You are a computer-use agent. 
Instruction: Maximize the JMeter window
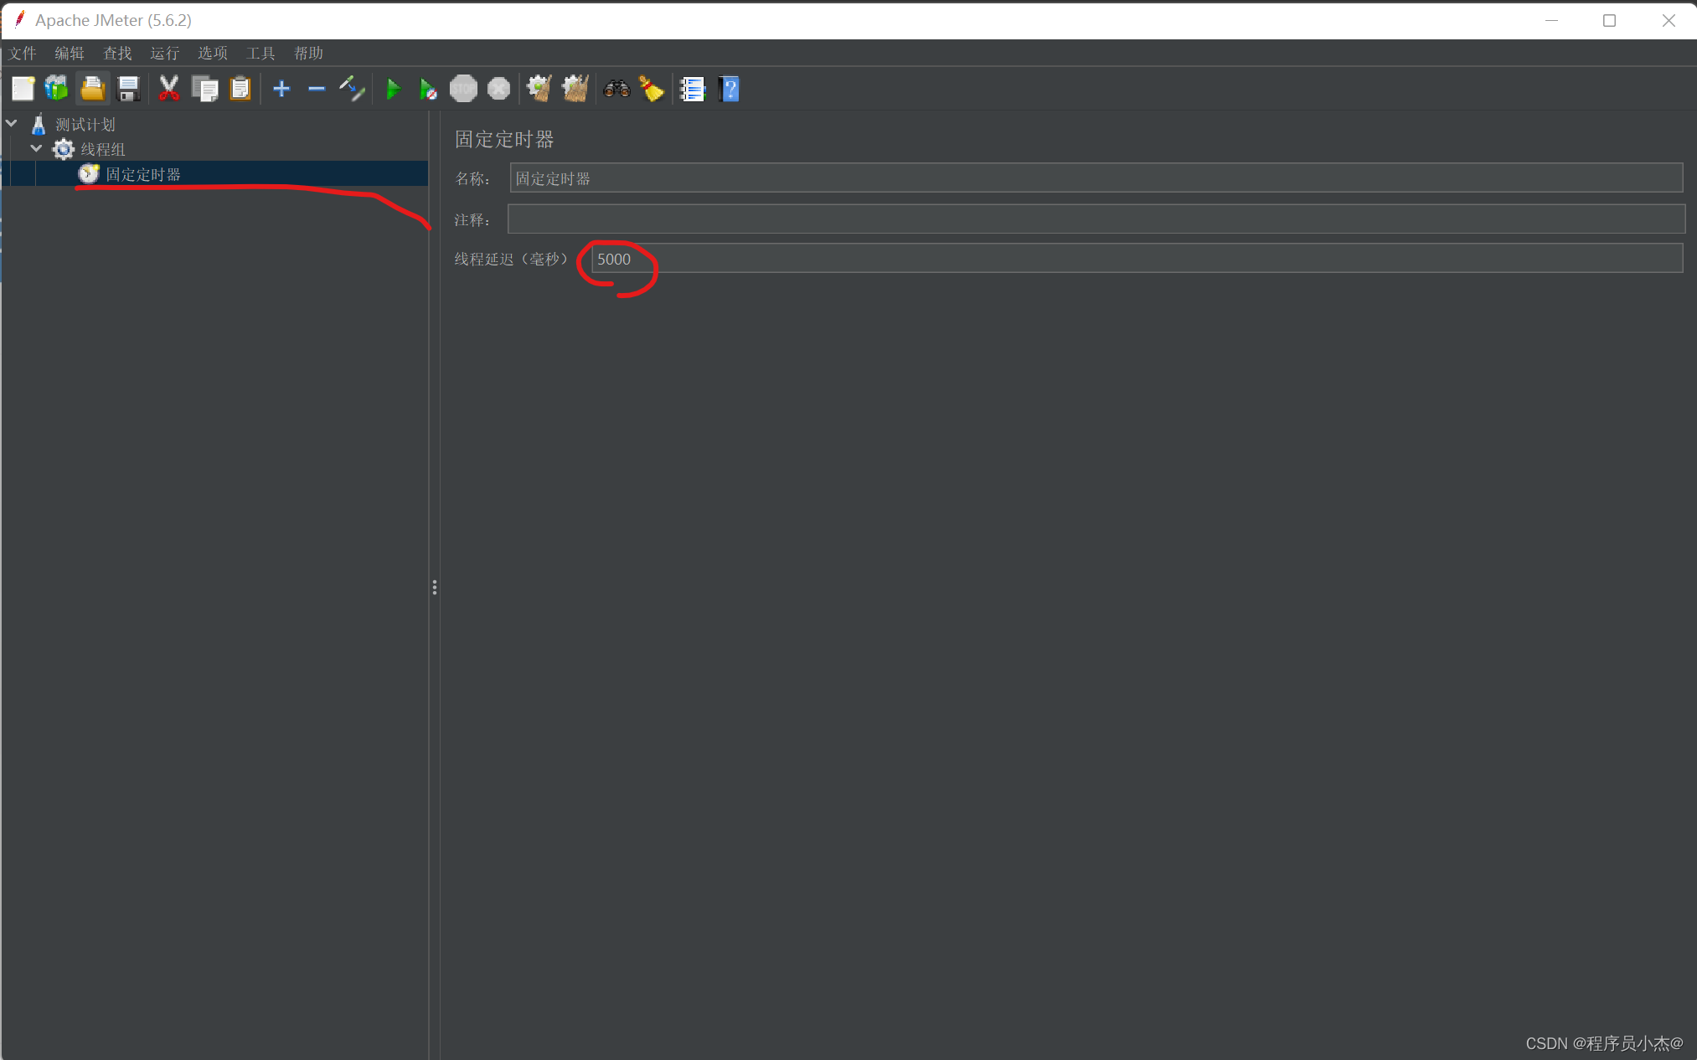pos(1609,20)
